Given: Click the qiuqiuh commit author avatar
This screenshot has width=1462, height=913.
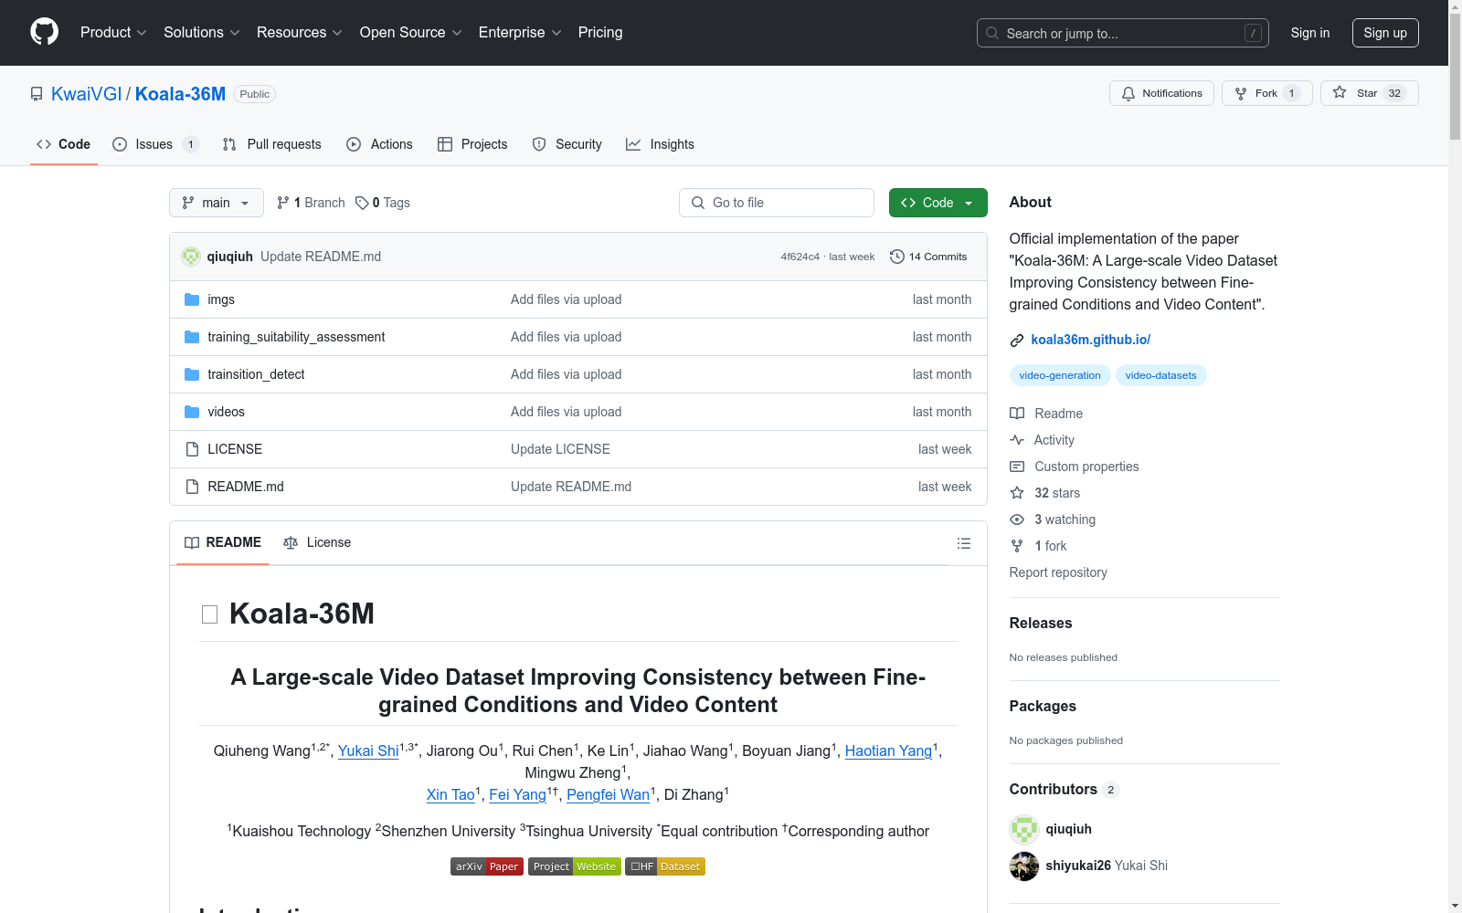Looking at the screenshot, I should pos(191,257).
